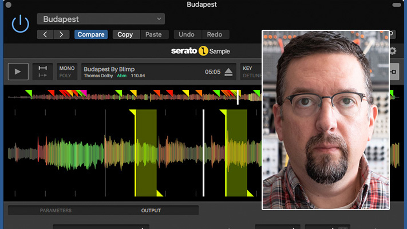Open the OUTPUT tab
The image size is (407, 229).
[151, 211]
